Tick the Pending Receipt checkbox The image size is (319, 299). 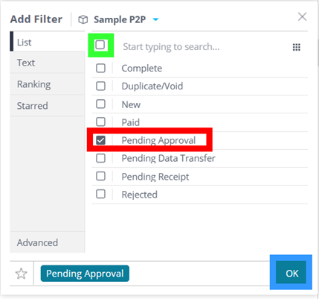pos(100,176)
